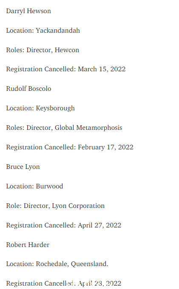Click Registration Cancelled: March 15, 2022
Viewport: 179px width, 289px height.
pos(66,69)
